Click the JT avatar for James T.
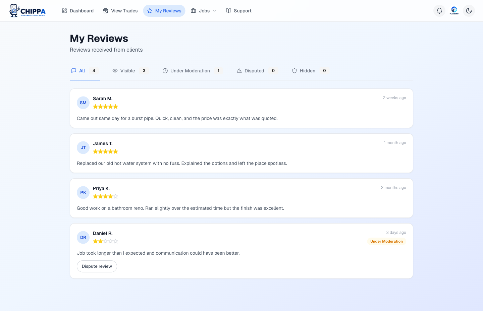483x311 pixels. (83, 148)
